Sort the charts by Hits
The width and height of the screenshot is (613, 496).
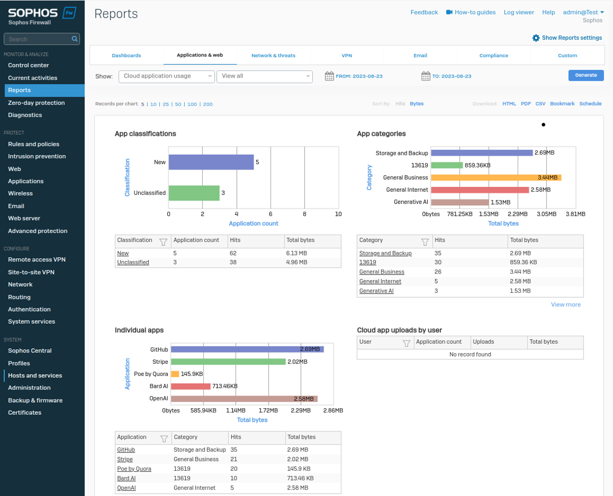click(x=400, y=104)
